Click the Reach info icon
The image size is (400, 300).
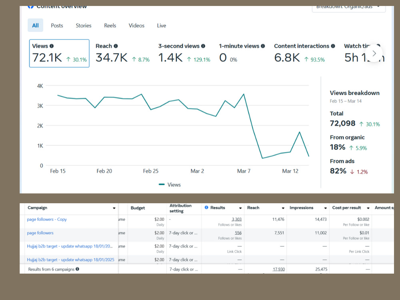116,46
